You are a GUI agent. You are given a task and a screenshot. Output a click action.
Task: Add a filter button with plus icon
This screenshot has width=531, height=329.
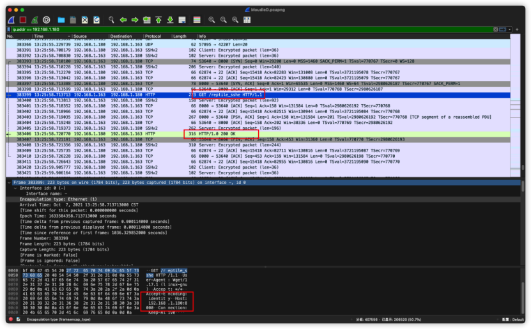coord(517,29)
